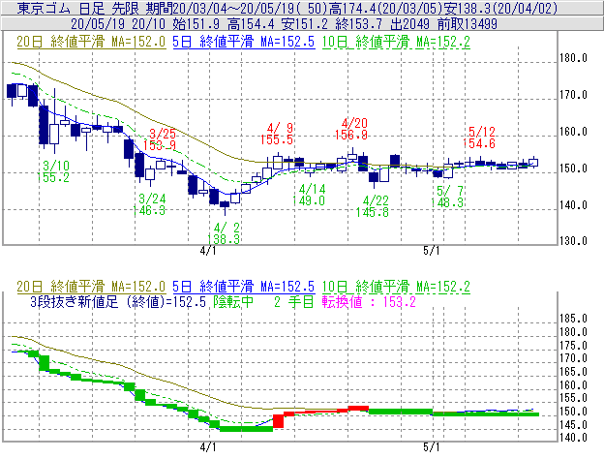Click the 4/1 date marker under upper chart
The width and height of the screenshot is (604, 459).
pyautogui.click(x=208, y=251)
